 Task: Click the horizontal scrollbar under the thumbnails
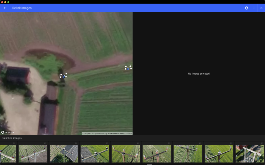point(149,164)
